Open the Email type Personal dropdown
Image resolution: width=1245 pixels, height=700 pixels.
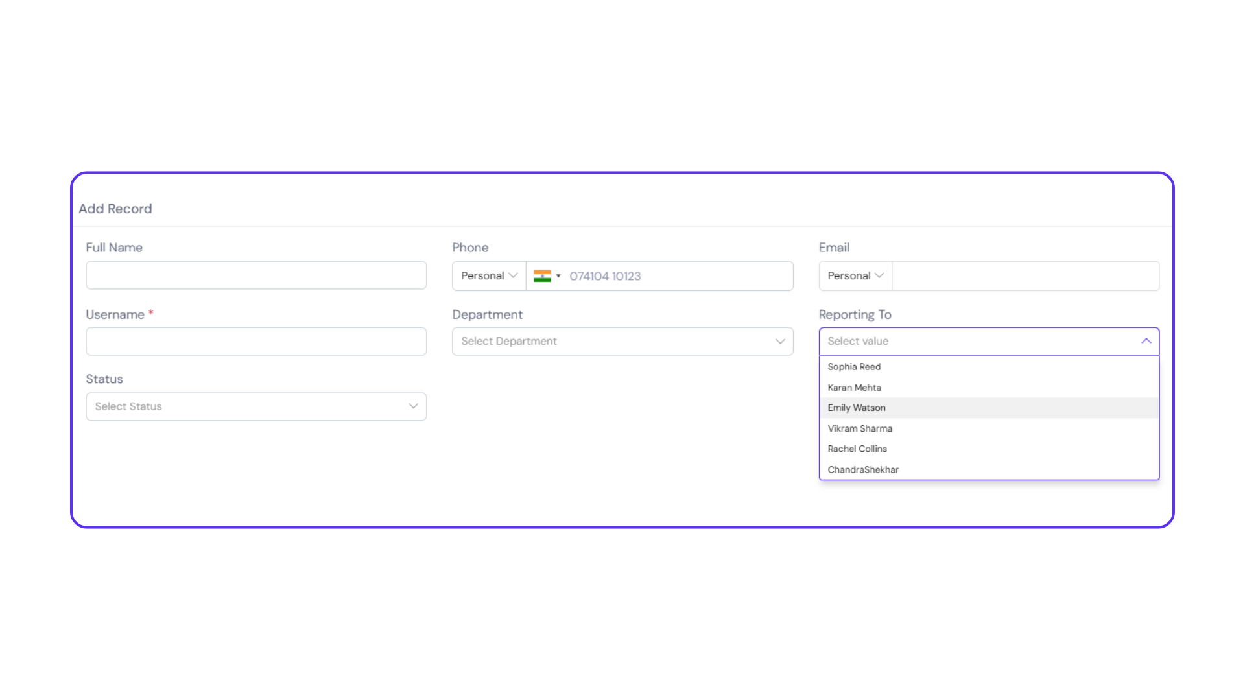855,276
